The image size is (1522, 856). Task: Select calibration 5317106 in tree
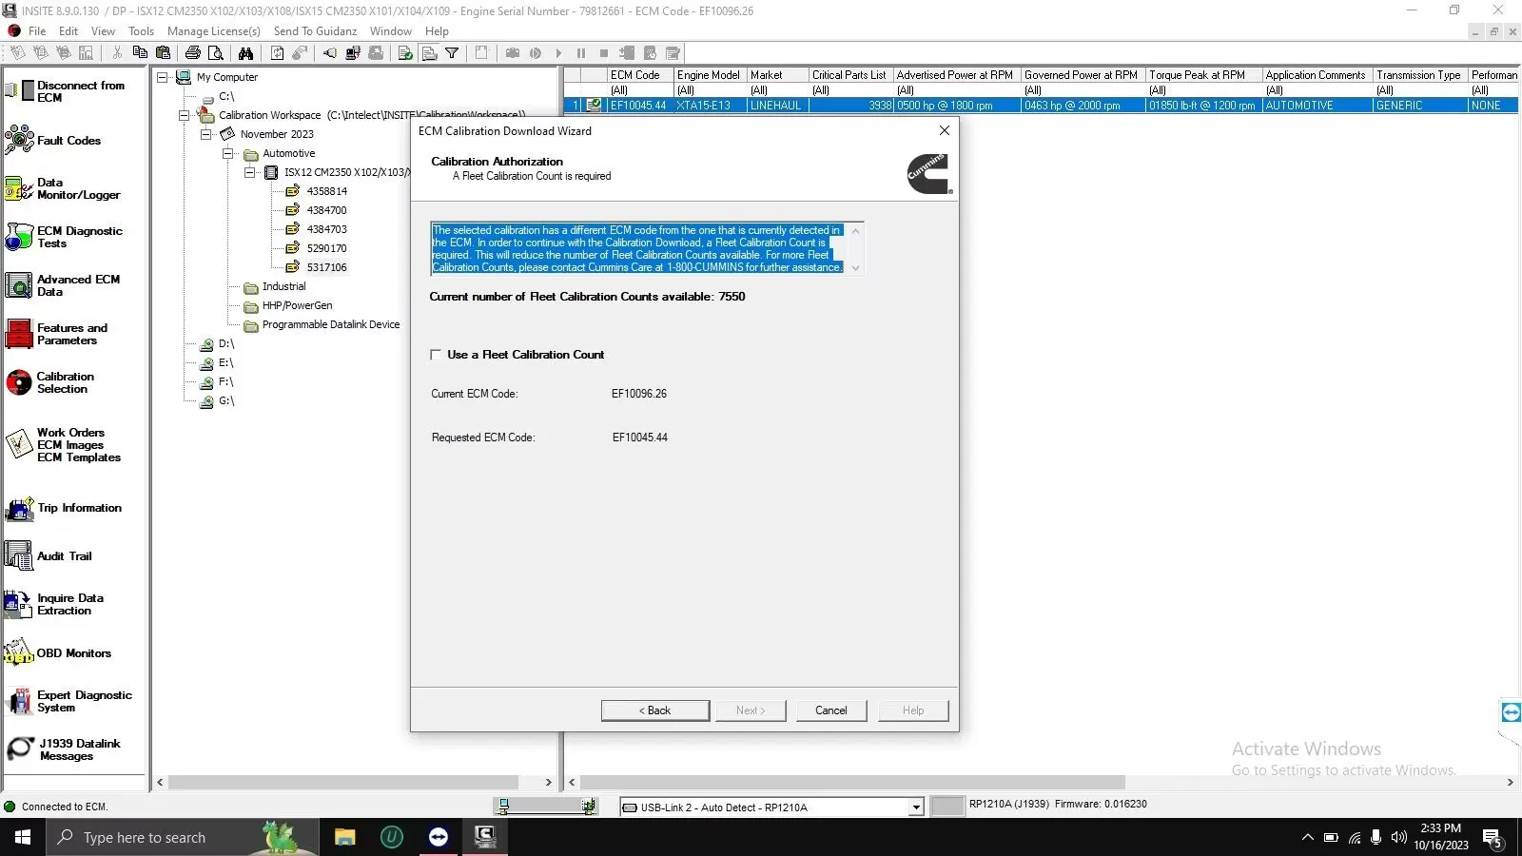pos(326,267)
